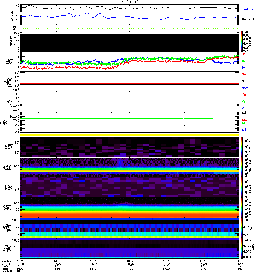Click the yellow bar above SST ions panel
Viewport: 259px width, 276px height.
(x=129, y=135)
